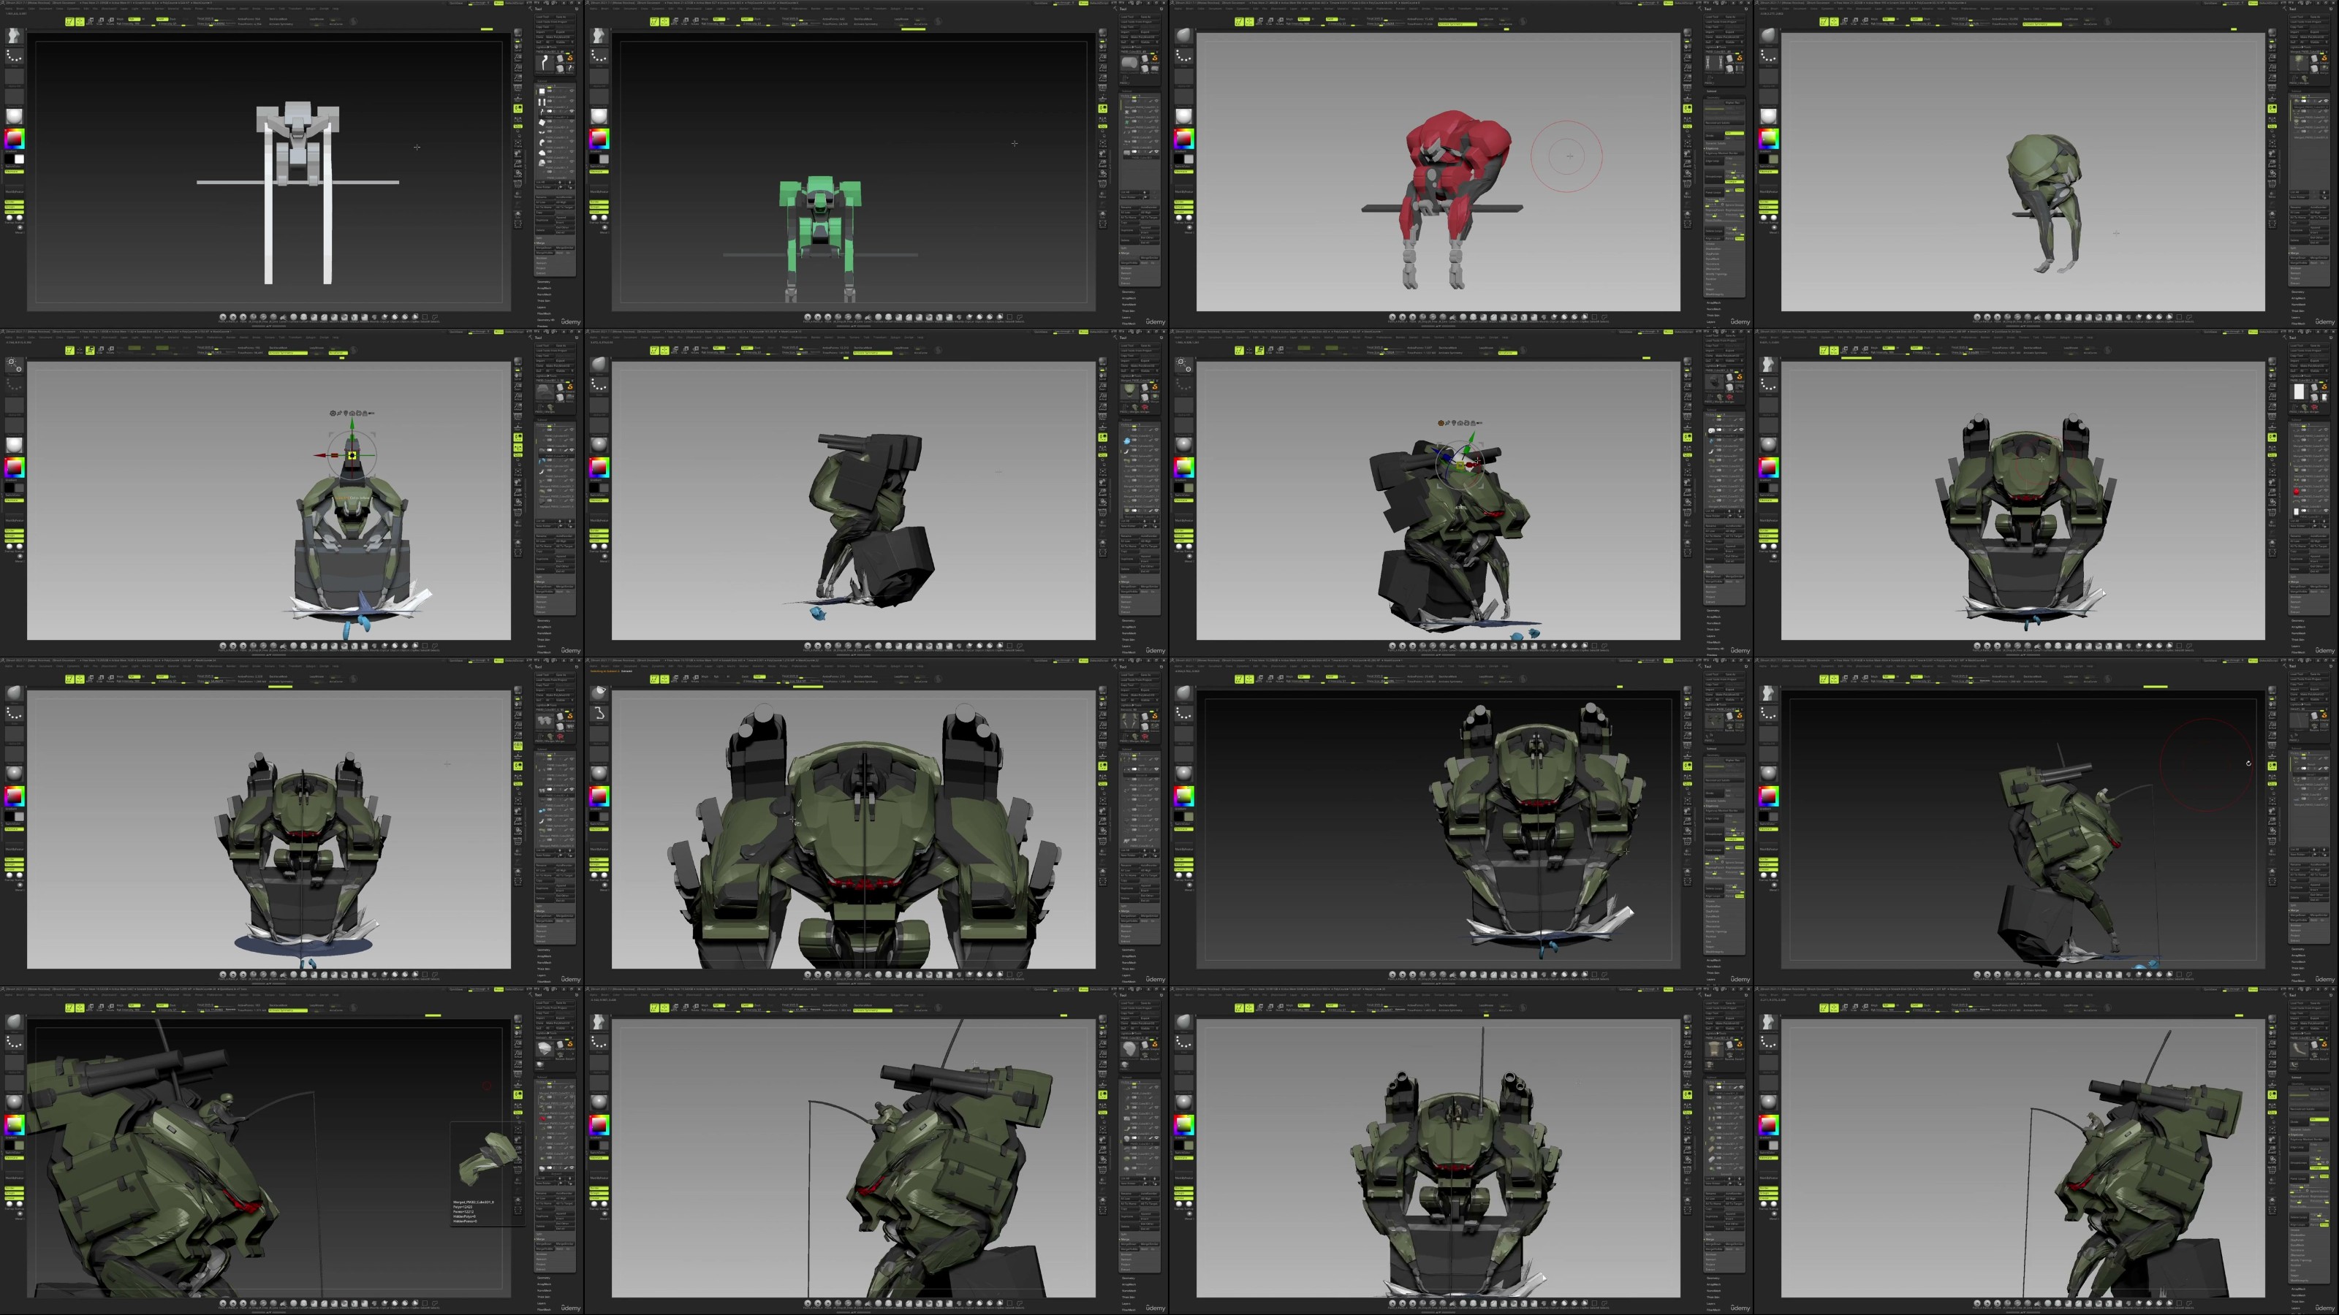Click Duplicate button in white blockout mech screenshot
The height and width of the screenshot is (1315, 2339).
pos(545,221)
